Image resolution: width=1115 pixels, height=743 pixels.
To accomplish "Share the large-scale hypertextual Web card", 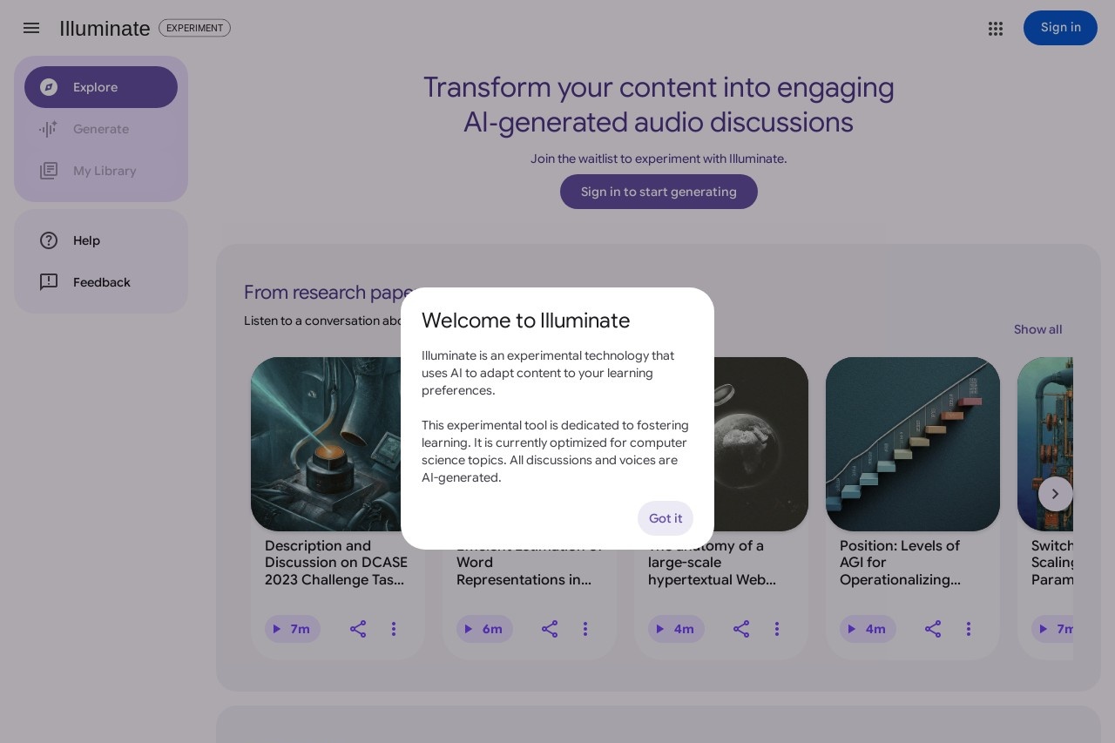I will [741, 629].
